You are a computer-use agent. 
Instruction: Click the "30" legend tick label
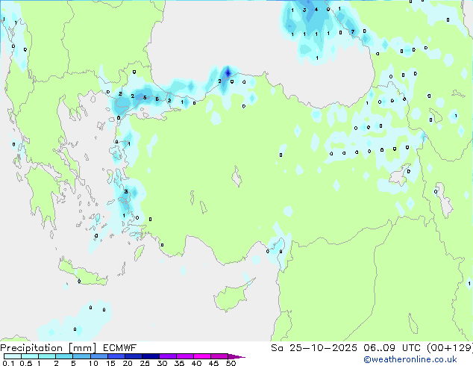tap(162, 363)
